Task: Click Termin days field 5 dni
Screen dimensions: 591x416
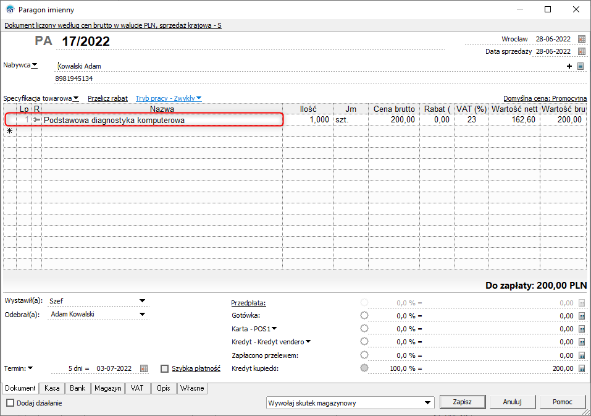Action: click(72, 368)
